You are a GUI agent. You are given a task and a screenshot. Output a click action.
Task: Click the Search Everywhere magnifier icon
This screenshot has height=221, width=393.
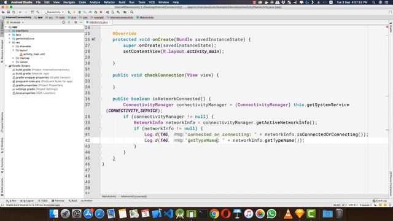point(132,12)
